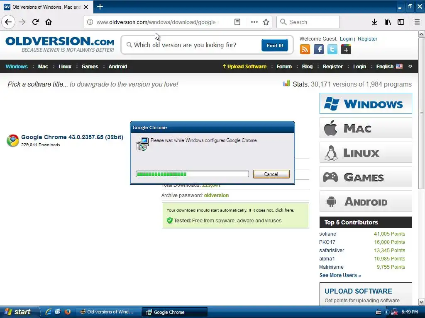425x318 pixels.
Task: Open the English language selector
Action: tap(389, 67)
